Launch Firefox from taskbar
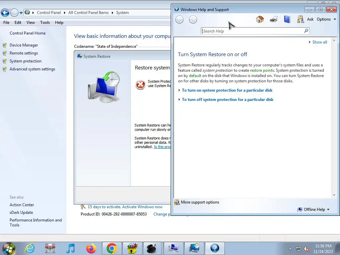 pos(91,248)
